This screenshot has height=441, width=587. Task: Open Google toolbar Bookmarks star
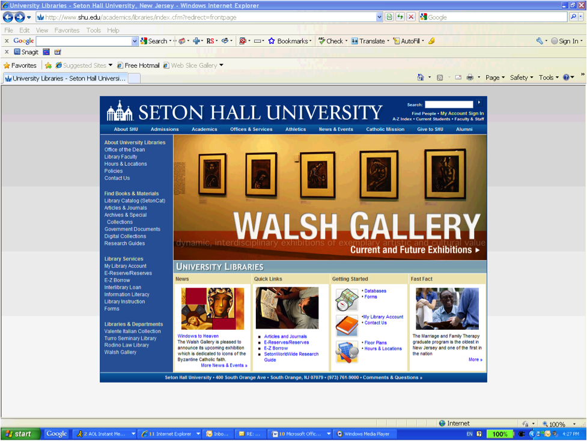[x=288, y=41]
